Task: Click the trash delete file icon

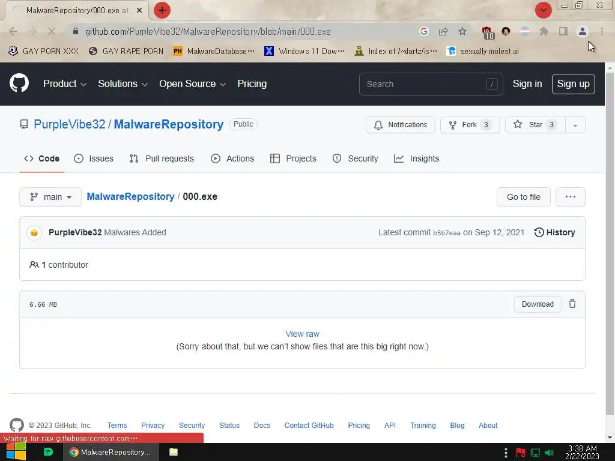Action: (x=572, y=304)
